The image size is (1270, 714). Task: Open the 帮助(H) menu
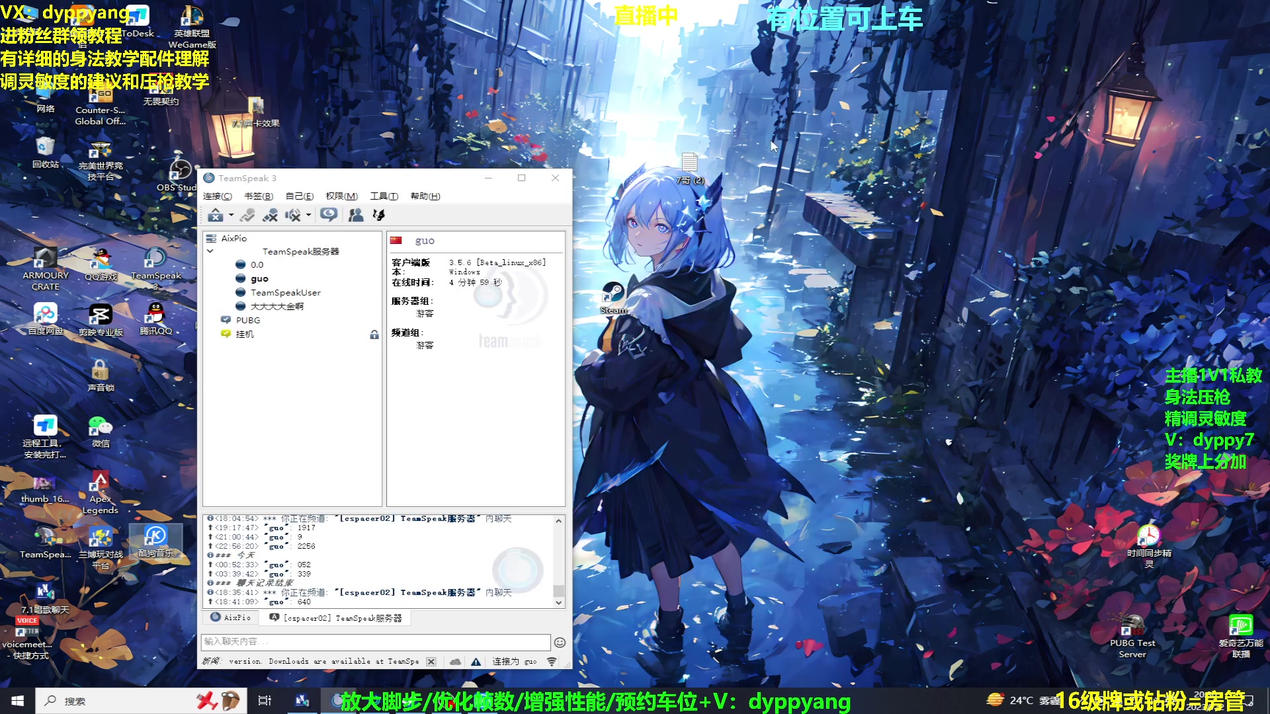[425, 196]
